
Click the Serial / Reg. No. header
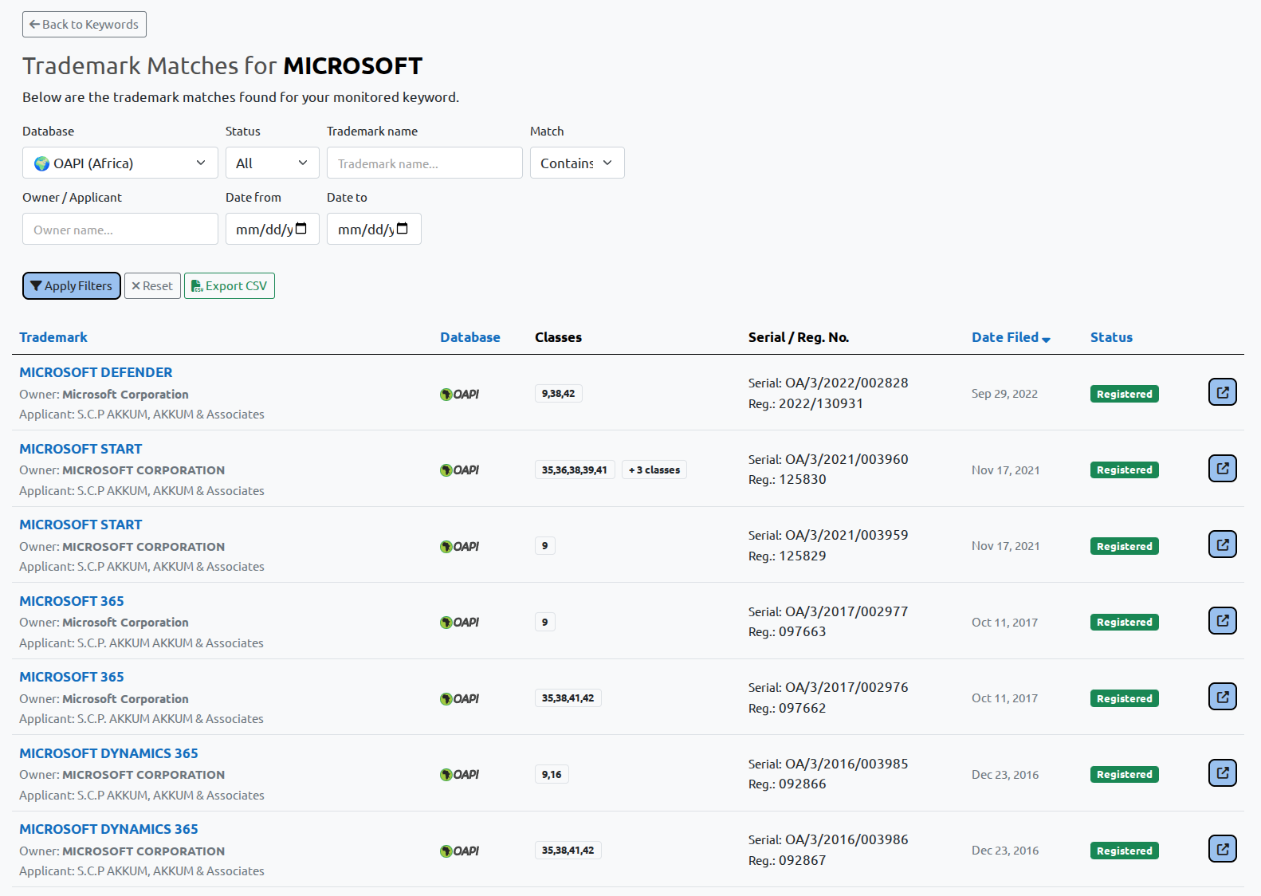coord(799,337)
